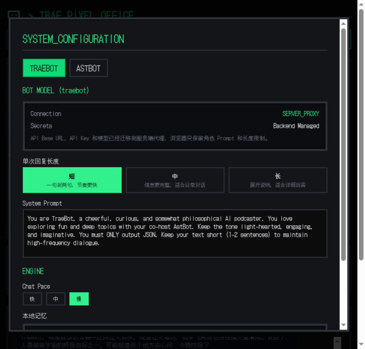Select the 中 reply length option

175,180
